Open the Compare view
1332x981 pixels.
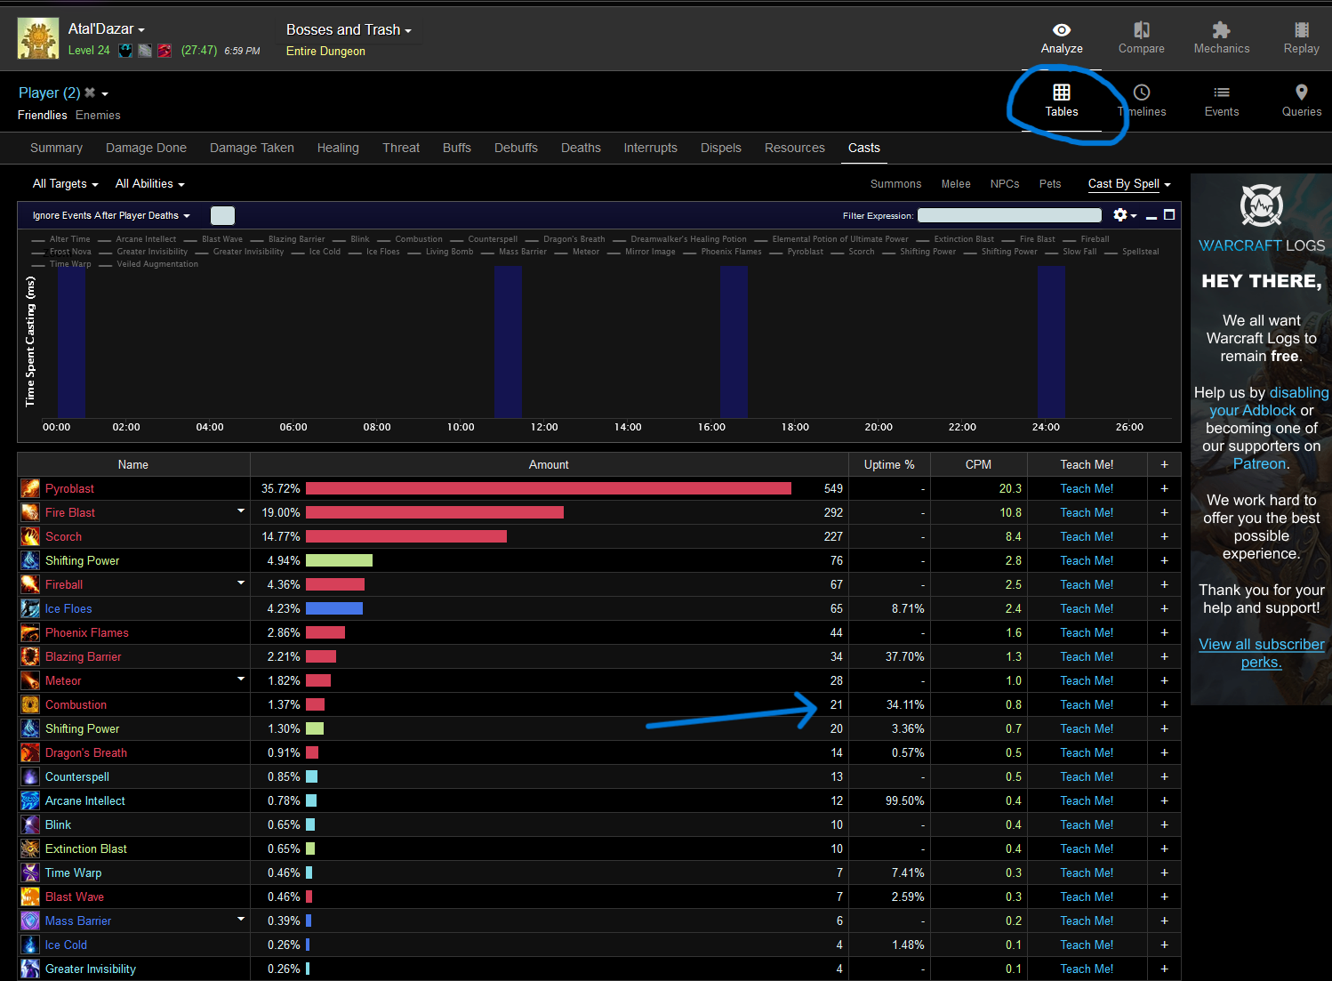1141,38
